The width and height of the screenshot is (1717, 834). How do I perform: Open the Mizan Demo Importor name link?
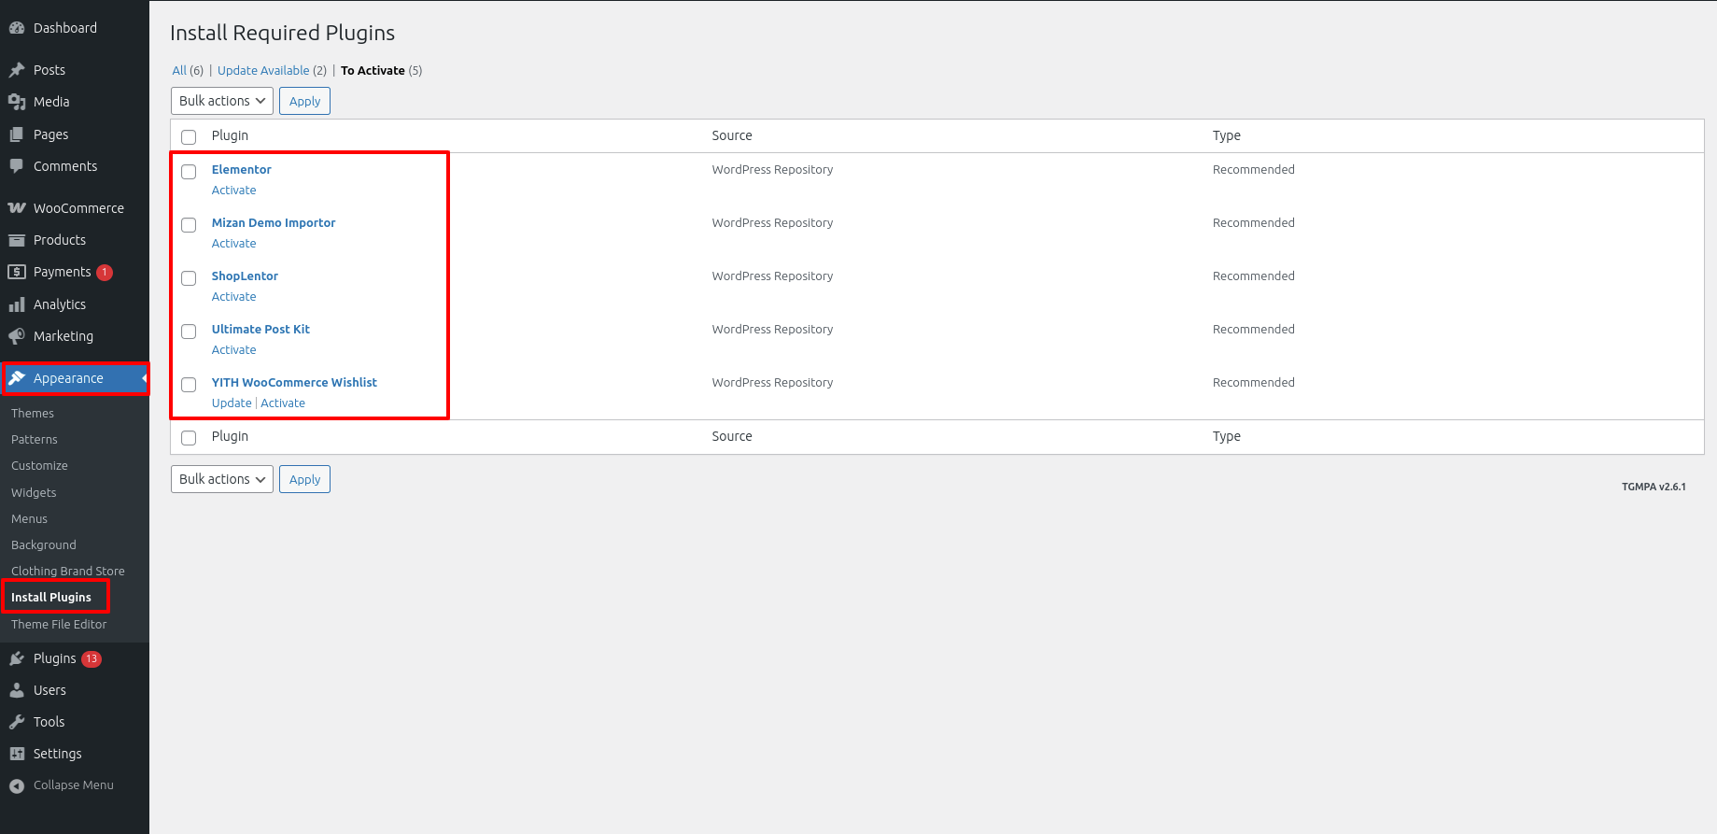[274, 222]
